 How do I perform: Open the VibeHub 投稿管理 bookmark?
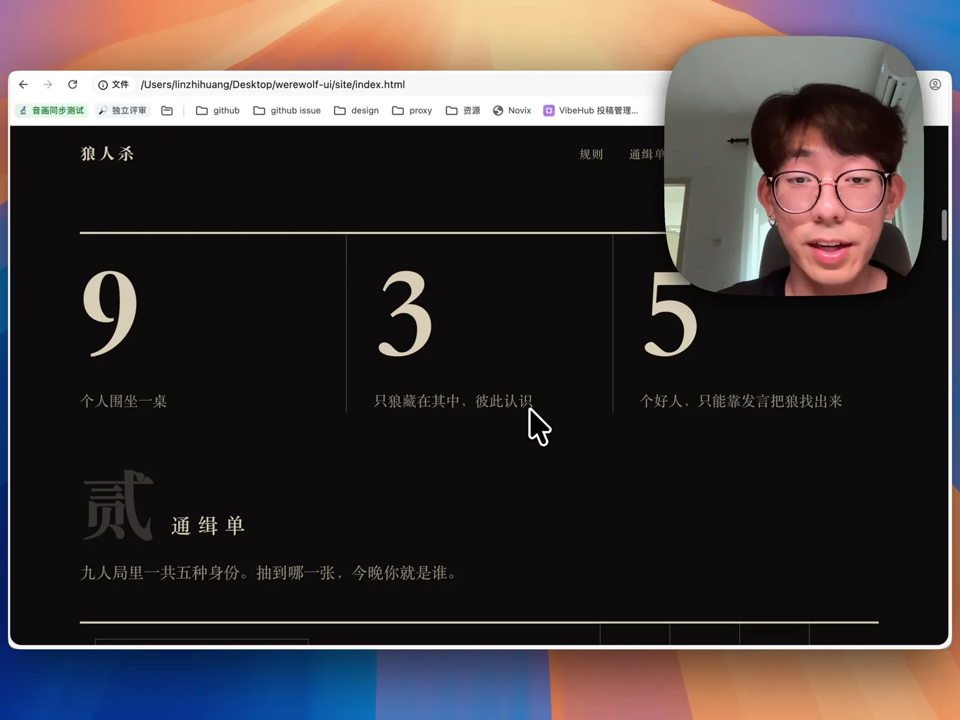(x=591, y=110)
